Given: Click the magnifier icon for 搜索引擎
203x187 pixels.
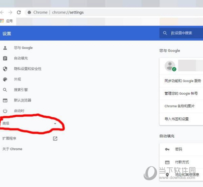Looking at the screenshot, I should tap(5, 90).
